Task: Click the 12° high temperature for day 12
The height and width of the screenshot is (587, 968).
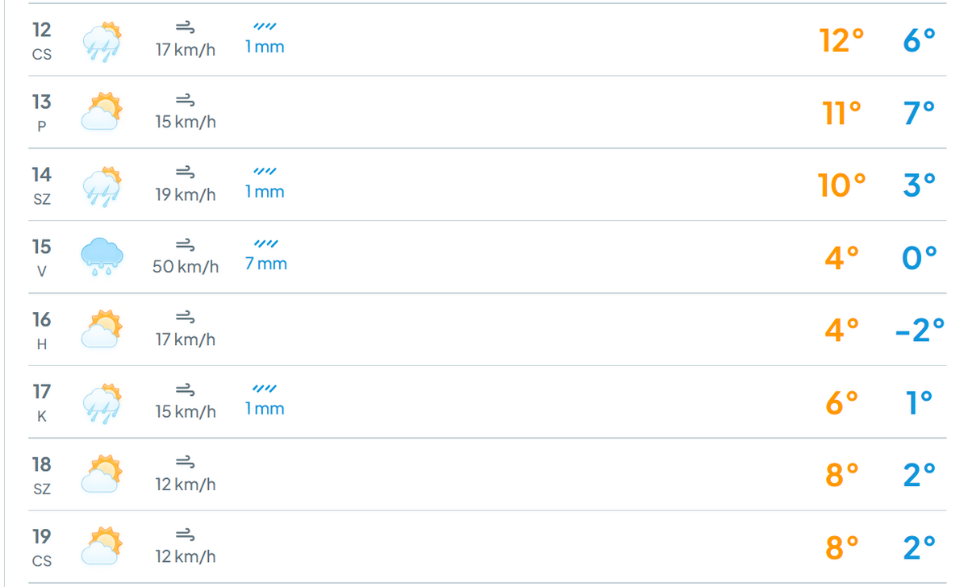Action: point(841,40)
